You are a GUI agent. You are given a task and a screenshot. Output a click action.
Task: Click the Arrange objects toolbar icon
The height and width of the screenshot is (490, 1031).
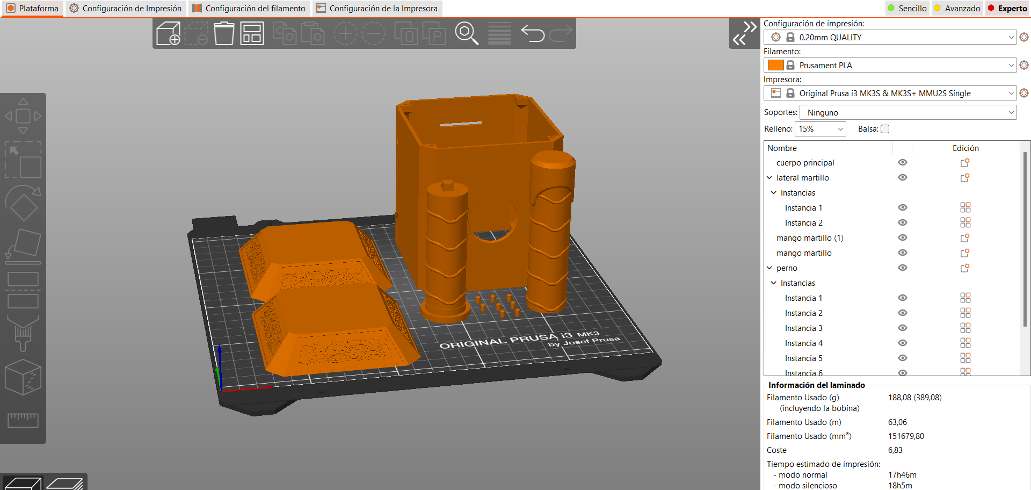(252, 33)
